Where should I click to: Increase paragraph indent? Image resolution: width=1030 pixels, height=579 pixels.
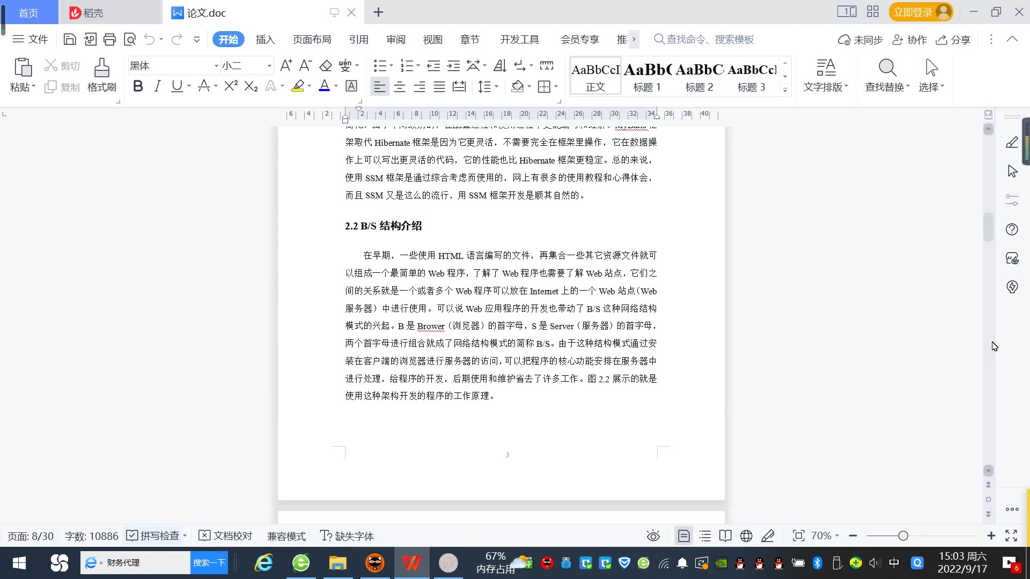pyautogui.click(x=453, y=65)
